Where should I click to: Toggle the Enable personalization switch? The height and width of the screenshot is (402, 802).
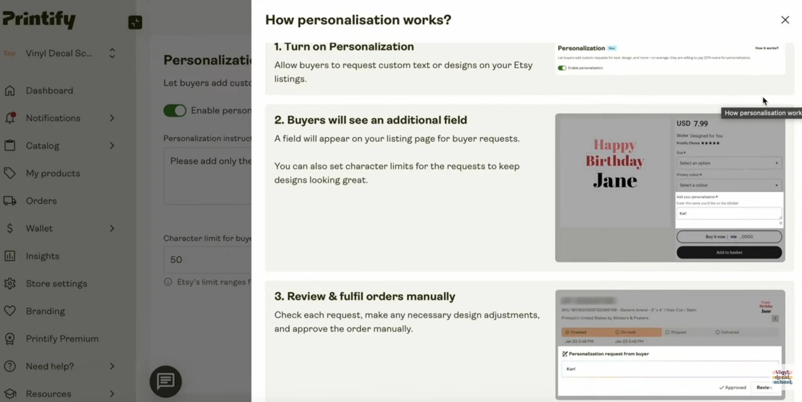coord(175,111)
